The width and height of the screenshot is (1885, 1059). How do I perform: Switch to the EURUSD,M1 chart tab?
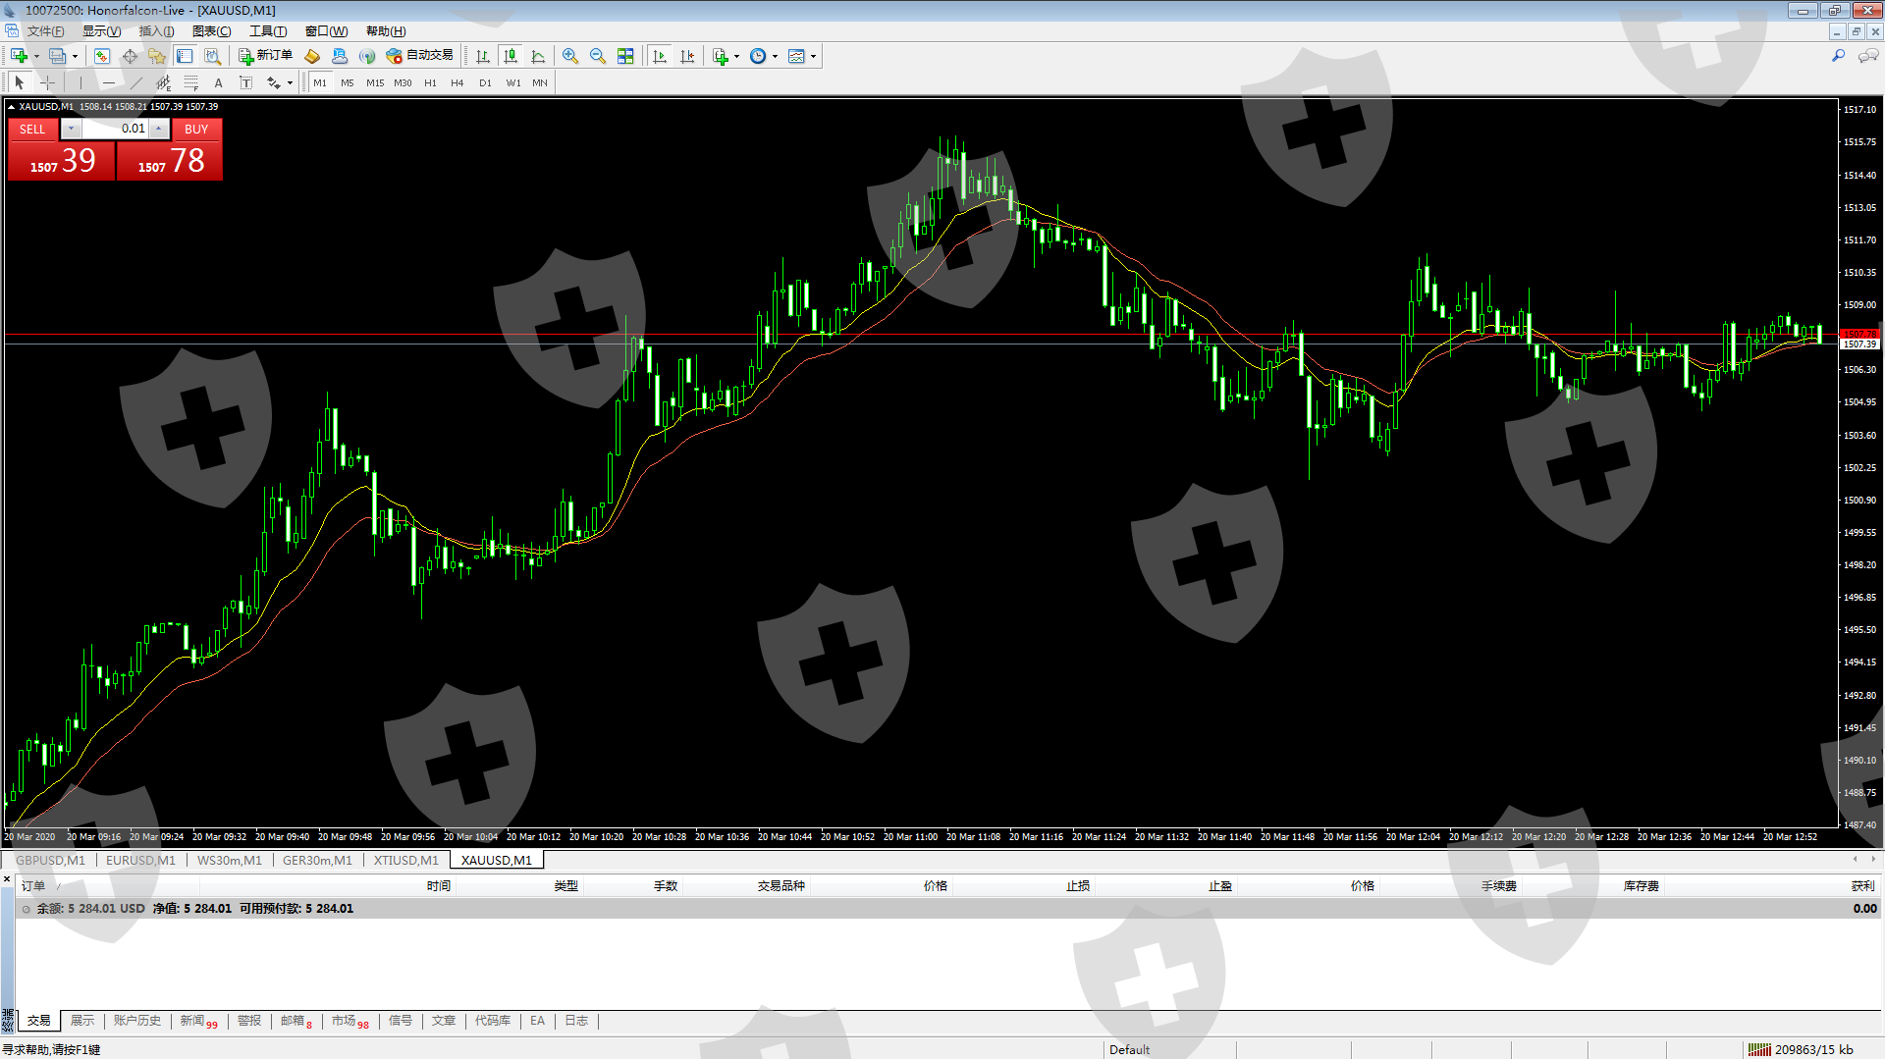tap(140, 860)
